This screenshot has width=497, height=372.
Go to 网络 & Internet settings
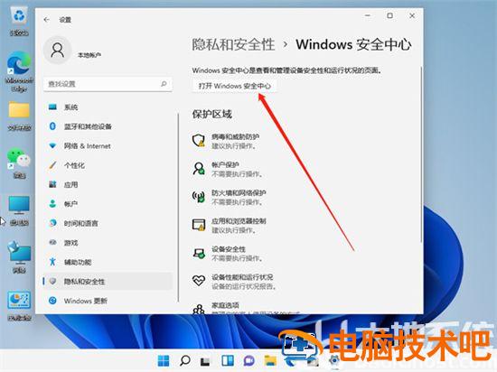click(108, 146)
